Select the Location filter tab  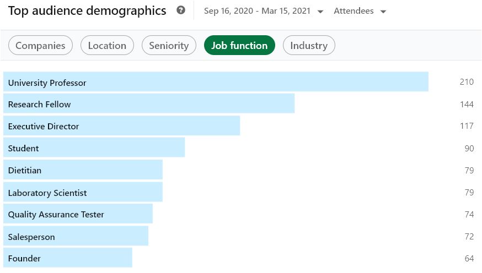(107, 46)
